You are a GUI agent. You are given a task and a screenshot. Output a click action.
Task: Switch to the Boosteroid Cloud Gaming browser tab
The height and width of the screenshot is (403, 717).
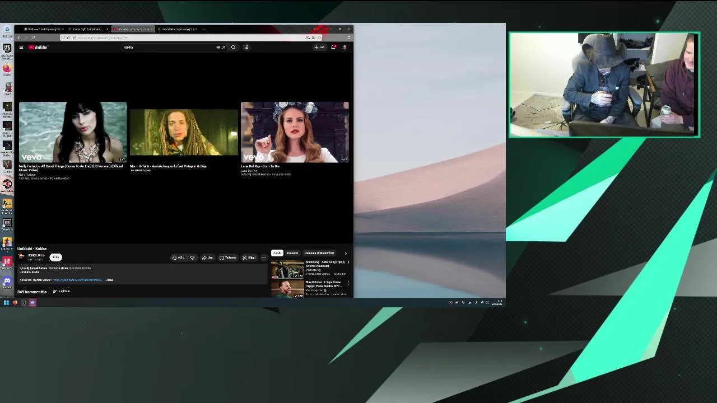43,29
